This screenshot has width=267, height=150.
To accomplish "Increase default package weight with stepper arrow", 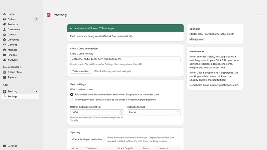I will (x=121, y=111).
